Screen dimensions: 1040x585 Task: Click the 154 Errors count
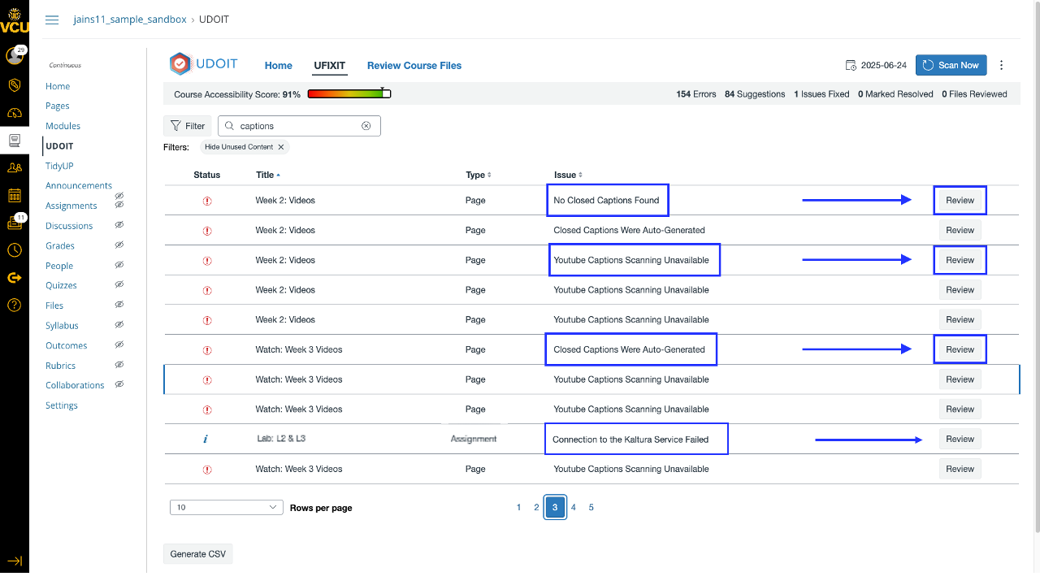click(x=696, y=94)
